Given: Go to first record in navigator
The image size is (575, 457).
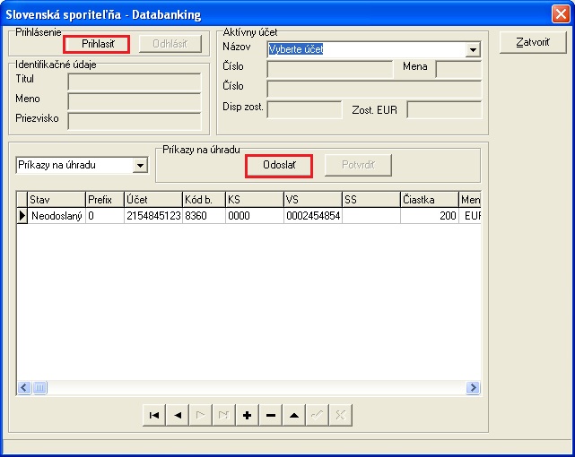Looking at the screenshot, I should pos(154,415).
